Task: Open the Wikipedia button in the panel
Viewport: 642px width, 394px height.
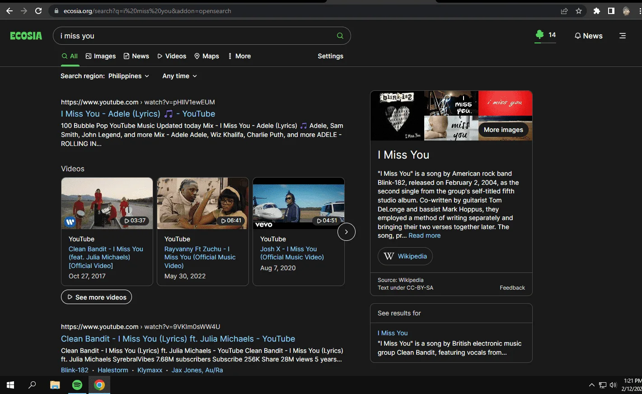Action: [x=405, y=256]
